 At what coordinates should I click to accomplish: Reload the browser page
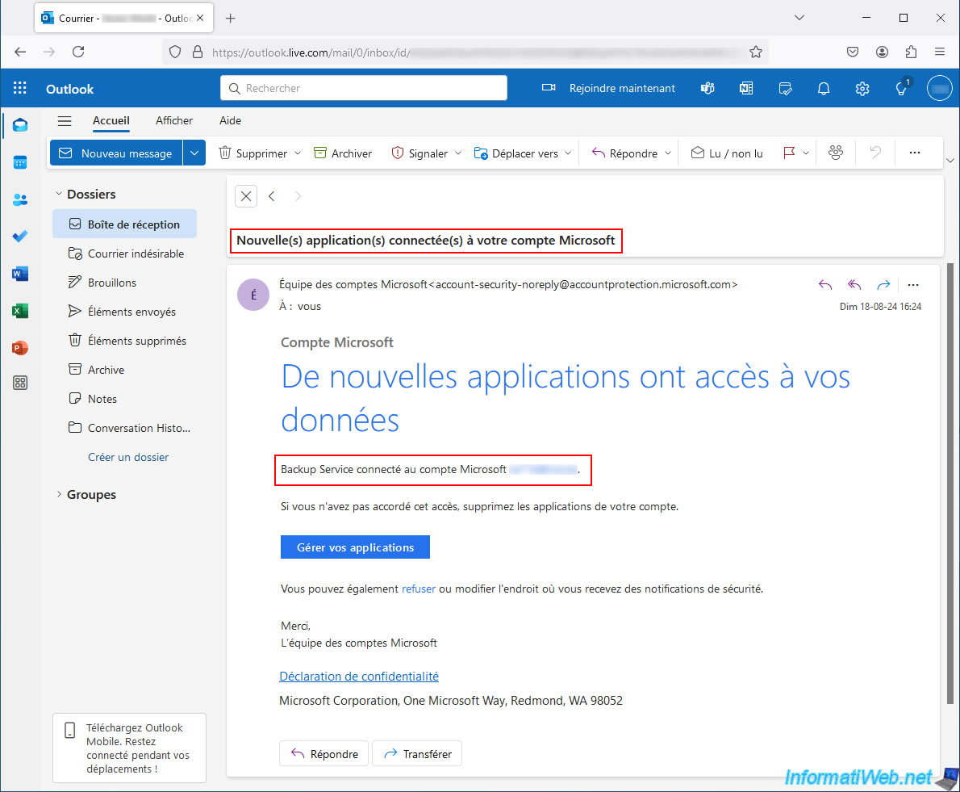(x=78, y=52)
